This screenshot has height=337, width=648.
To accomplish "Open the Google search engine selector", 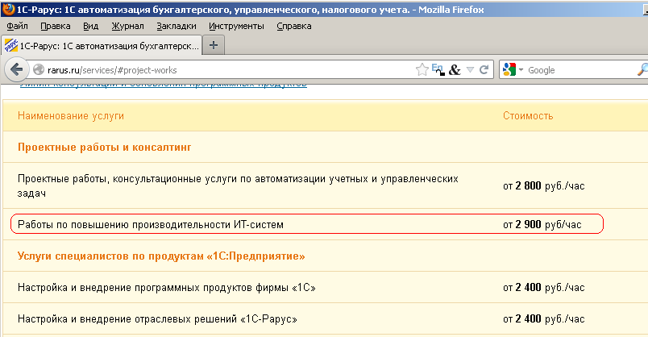I will [513, 69].
